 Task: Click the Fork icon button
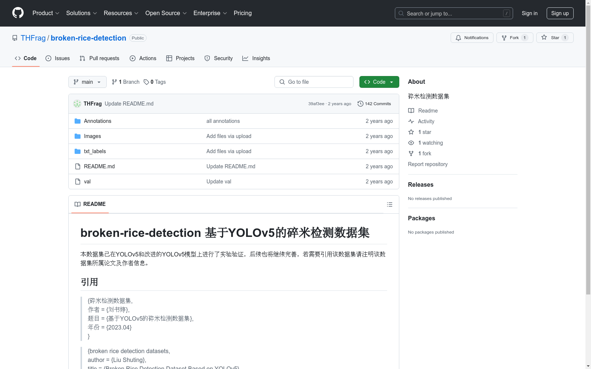click(504, 38)
